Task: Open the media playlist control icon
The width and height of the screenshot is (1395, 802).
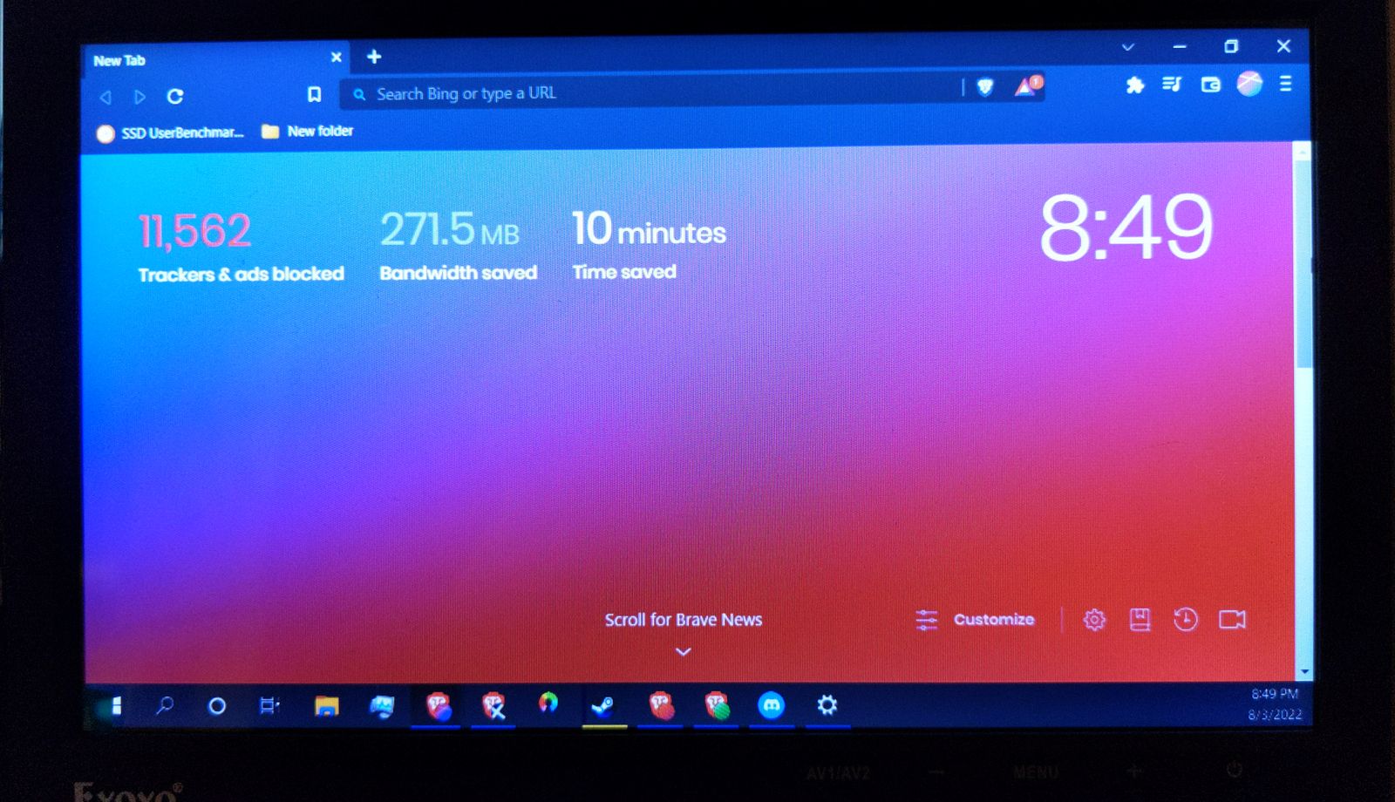Action: 1172,84
